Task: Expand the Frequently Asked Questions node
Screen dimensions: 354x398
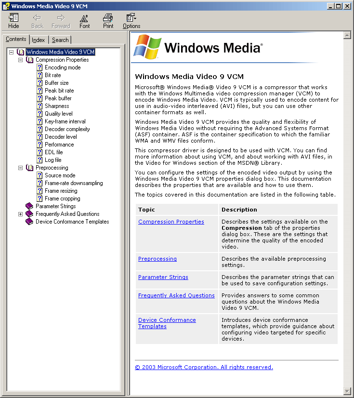Action: (x=20, y=214)
